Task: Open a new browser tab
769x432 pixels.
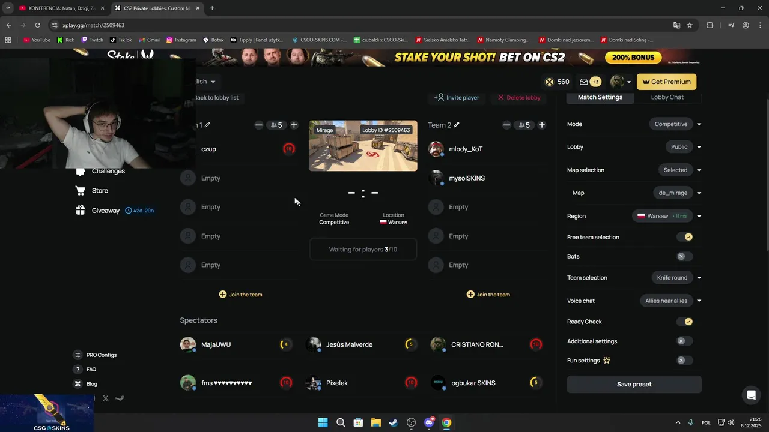Action: 212,8
